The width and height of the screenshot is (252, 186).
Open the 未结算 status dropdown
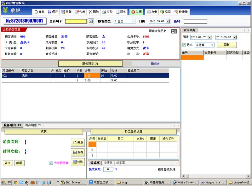click(212, 45)
